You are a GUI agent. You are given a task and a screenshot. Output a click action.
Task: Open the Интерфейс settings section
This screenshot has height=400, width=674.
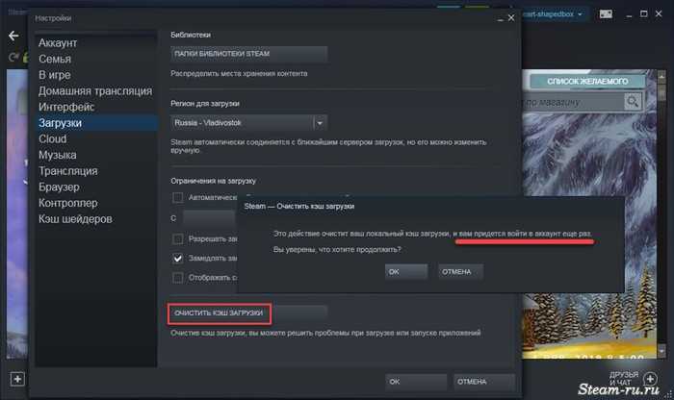95,107
